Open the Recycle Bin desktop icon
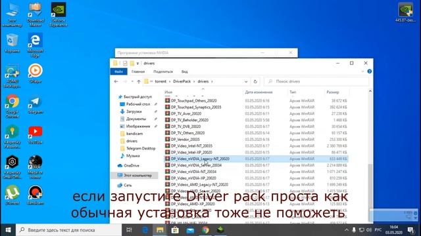Image resolution: width=421 pixels, height=236 pixels. [12, 43]
